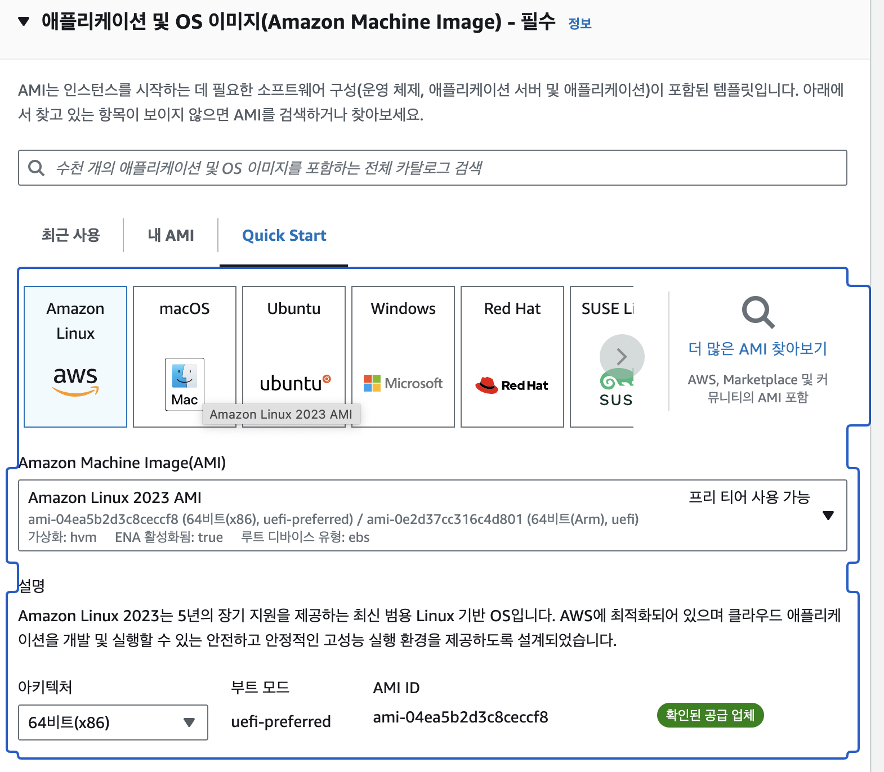
Task: Collapse the AMI section with the triangle
Action: click(24, 22)
